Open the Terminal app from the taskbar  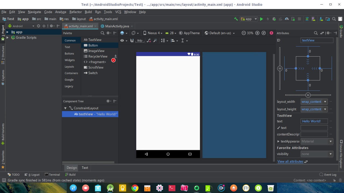172,188
